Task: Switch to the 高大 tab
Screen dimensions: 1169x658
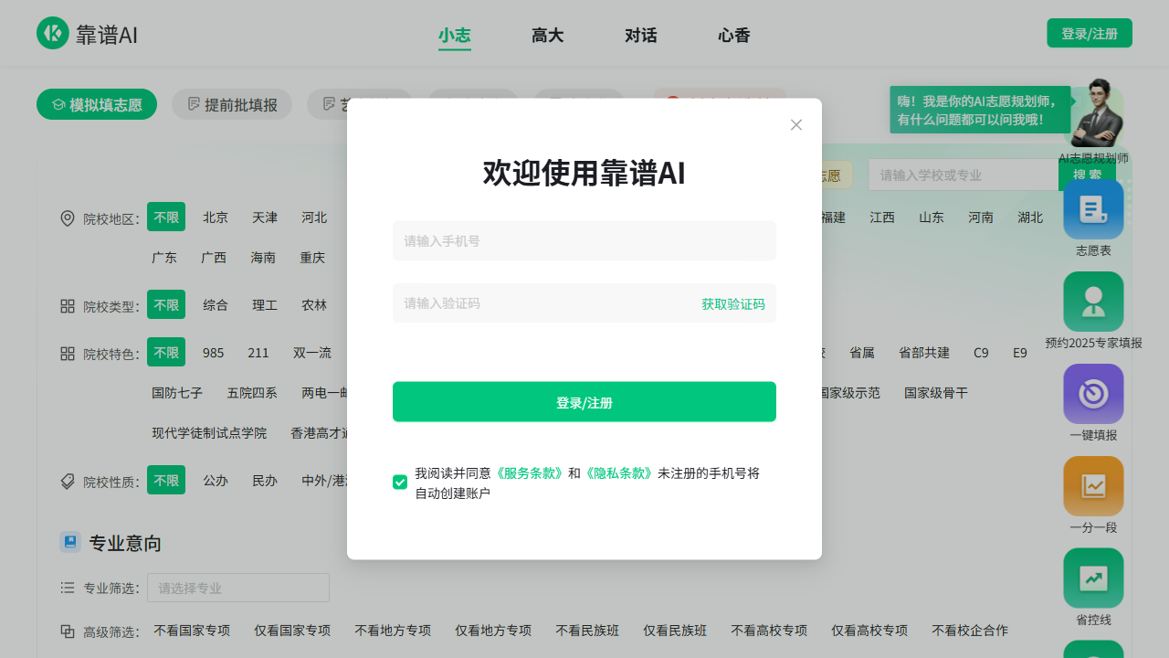Action: point(547,36)
